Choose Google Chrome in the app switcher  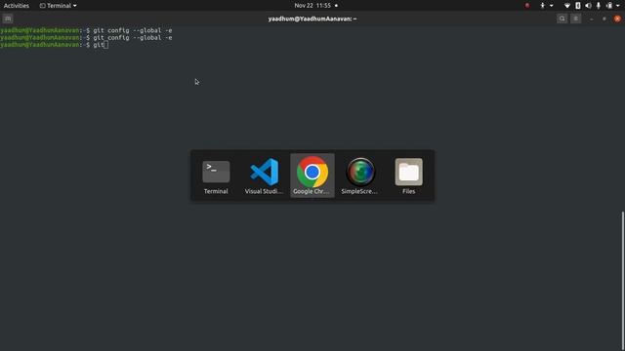point(312,175)
